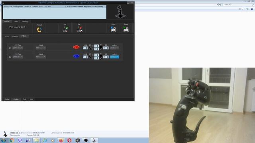Click the Explorer preview pane icon
The width and height of the screenshot is (255, 143).
tap(247, 9)
